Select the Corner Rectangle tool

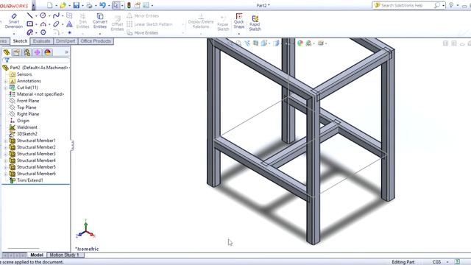point(29,24)
